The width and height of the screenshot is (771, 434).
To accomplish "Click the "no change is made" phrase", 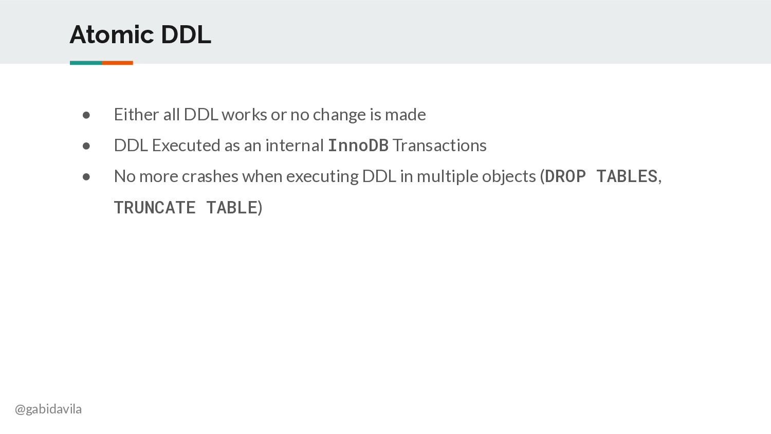I will point(358,114).
